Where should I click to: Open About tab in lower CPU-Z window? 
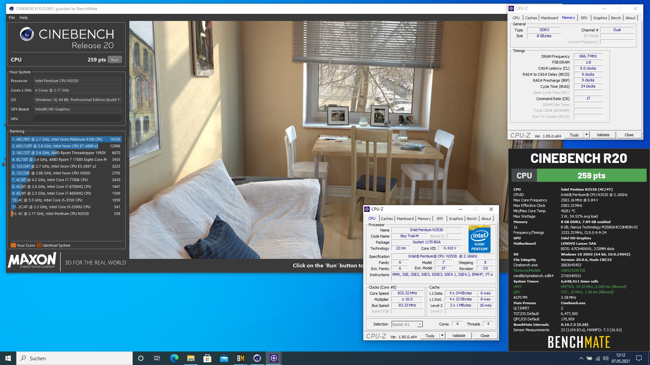[486, 219]
